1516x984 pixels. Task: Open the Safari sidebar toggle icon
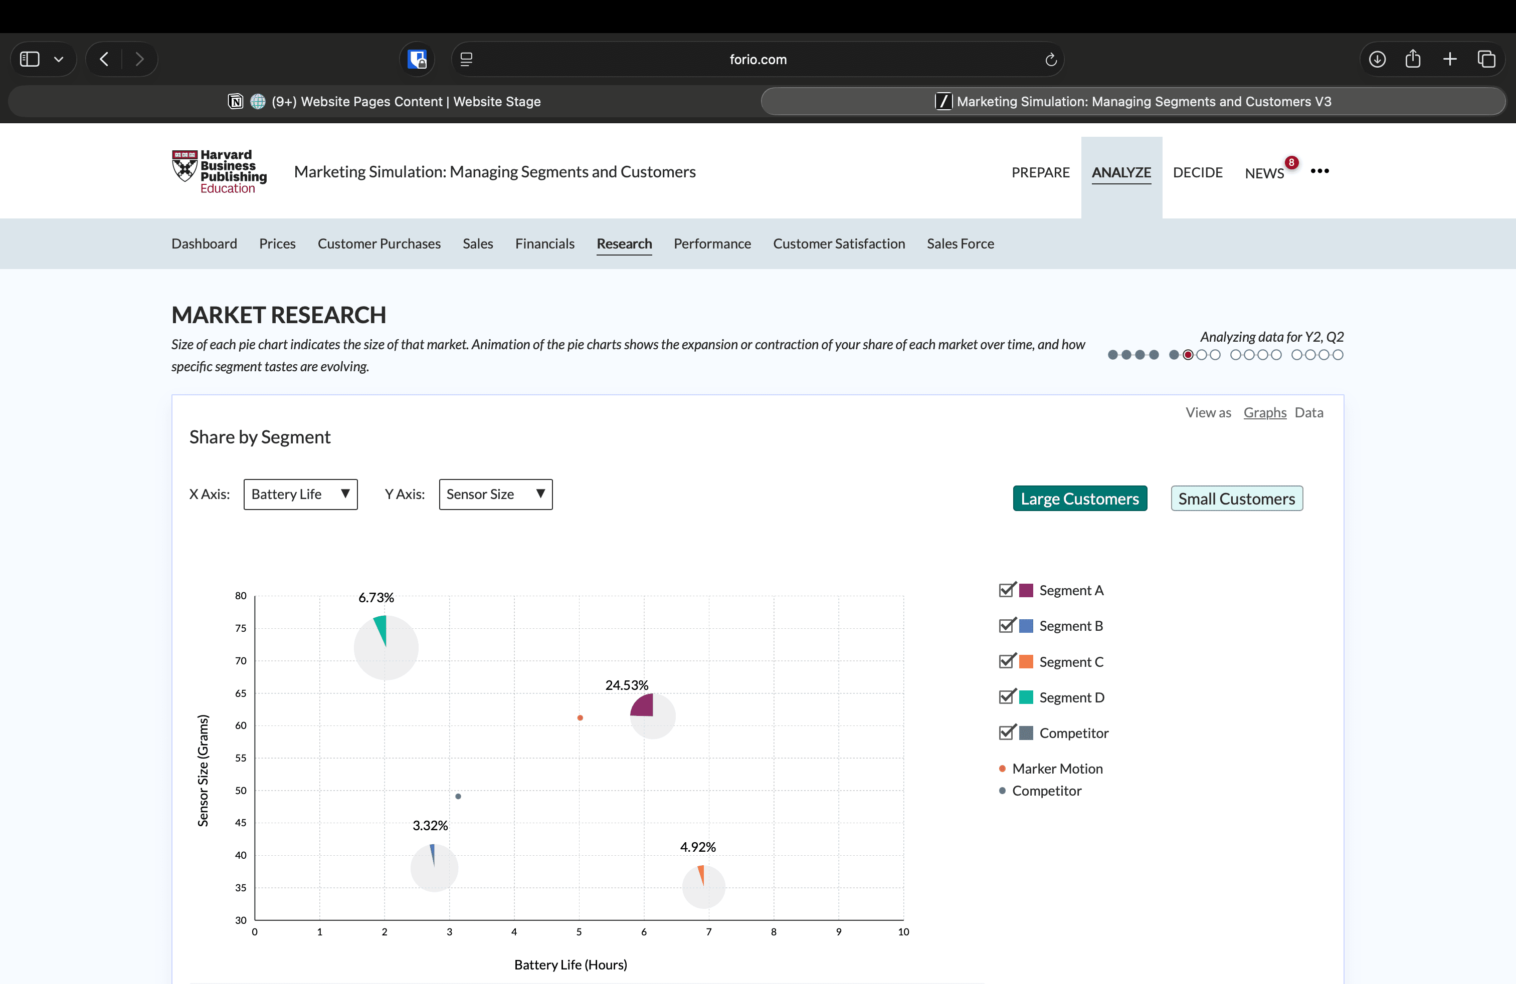[x=30, y=59]
